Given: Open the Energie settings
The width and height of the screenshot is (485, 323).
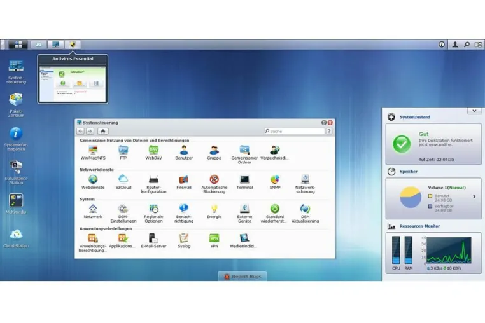Looking at the screenshot, I should coord(214,212).
